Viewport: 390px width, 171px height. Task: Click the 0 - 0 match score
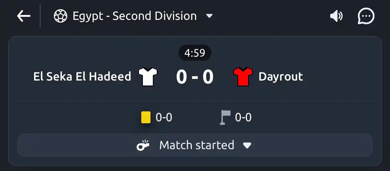pos(195,77)
